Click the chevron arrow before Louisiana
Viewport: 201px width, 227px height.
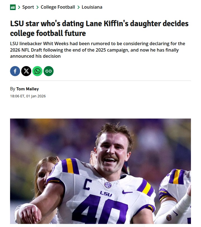coord(78,7)
